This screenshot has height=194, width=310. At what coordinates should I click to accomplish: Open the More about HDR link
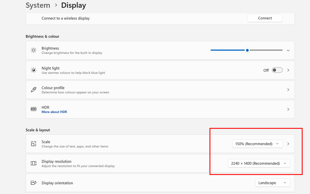point(54,112)
